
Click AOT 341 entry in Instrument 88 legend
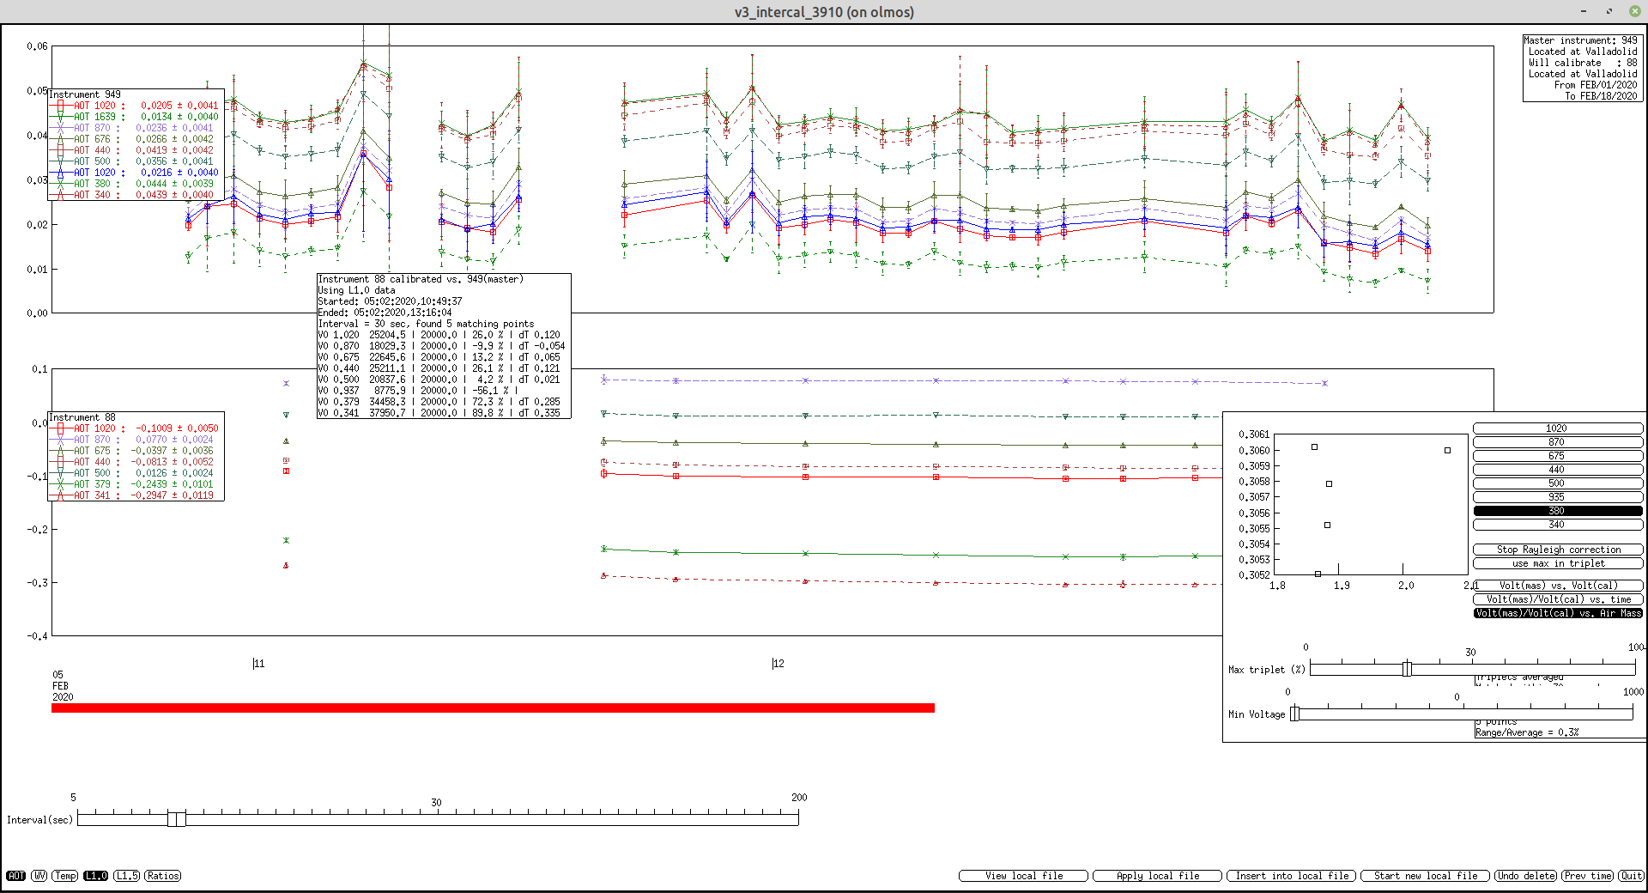click(x=134, y=495)
